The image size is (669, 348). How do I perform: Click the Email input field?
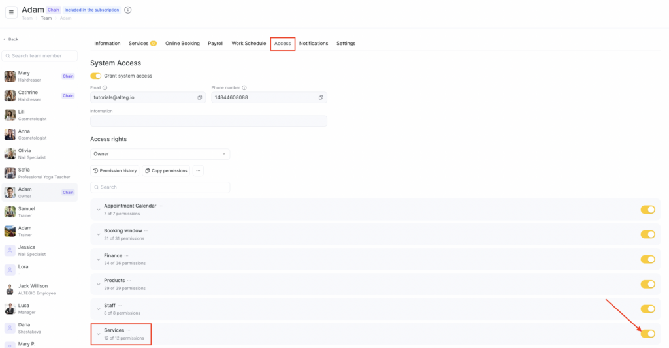point(149,97)
